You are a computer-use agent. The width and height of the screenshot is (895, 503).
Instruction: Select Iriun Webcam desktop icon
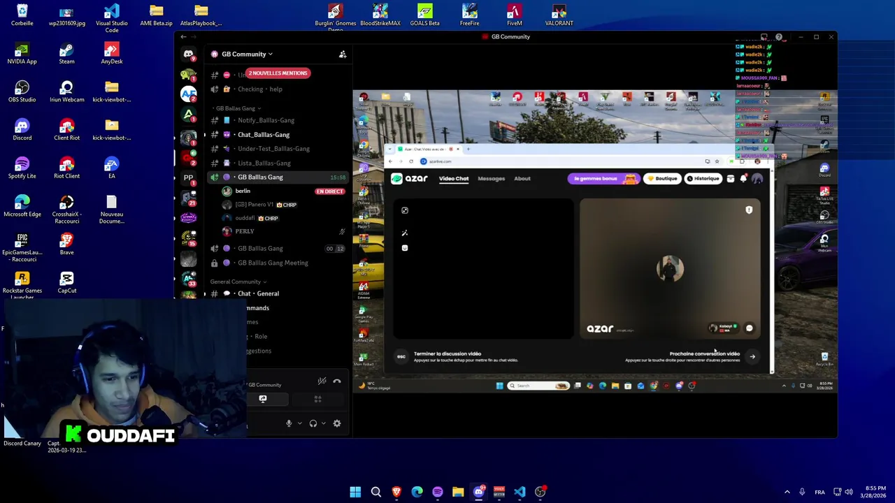[x=66, y=91]
